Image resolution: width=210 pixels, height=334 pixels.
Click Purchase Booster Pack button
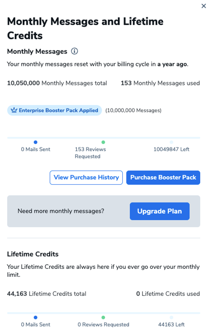[163, 178]
